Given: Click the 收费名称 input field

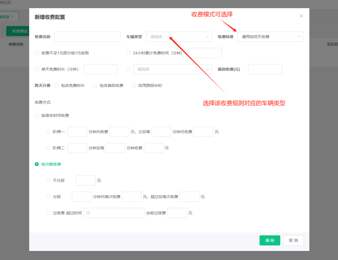Looking at the screenshot, I should (x=87, y=37).
